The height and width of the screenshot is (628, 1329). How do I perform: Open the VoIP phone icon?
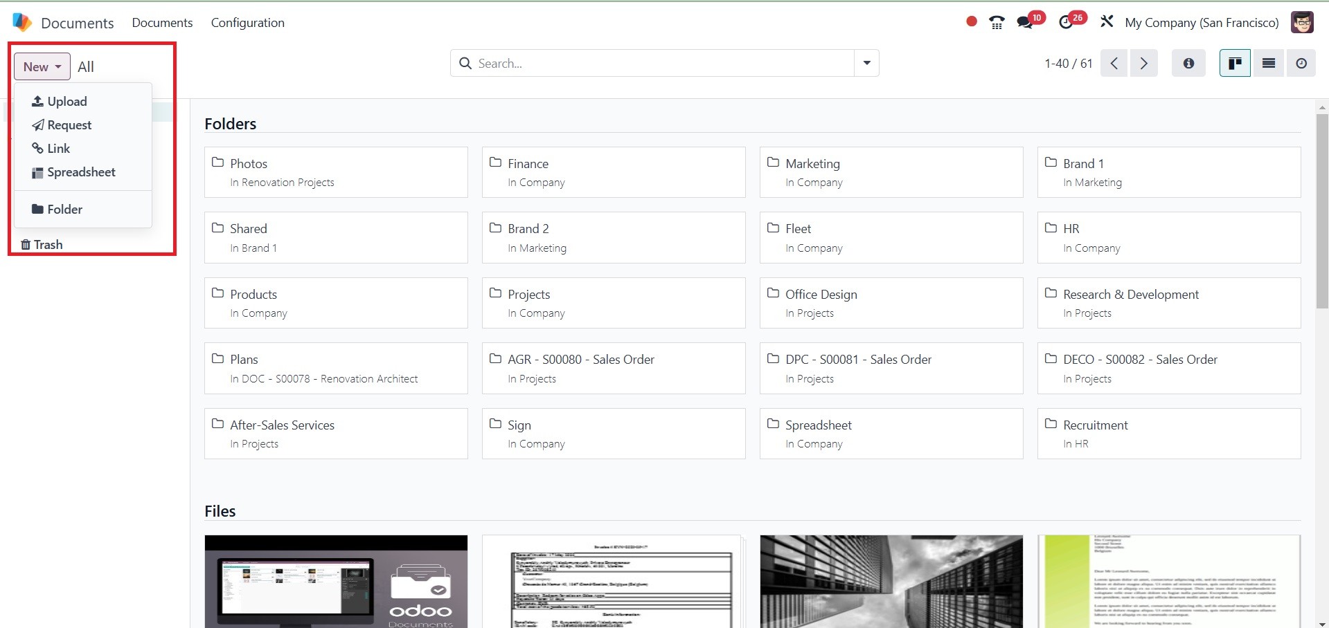[x=997, y=23]
